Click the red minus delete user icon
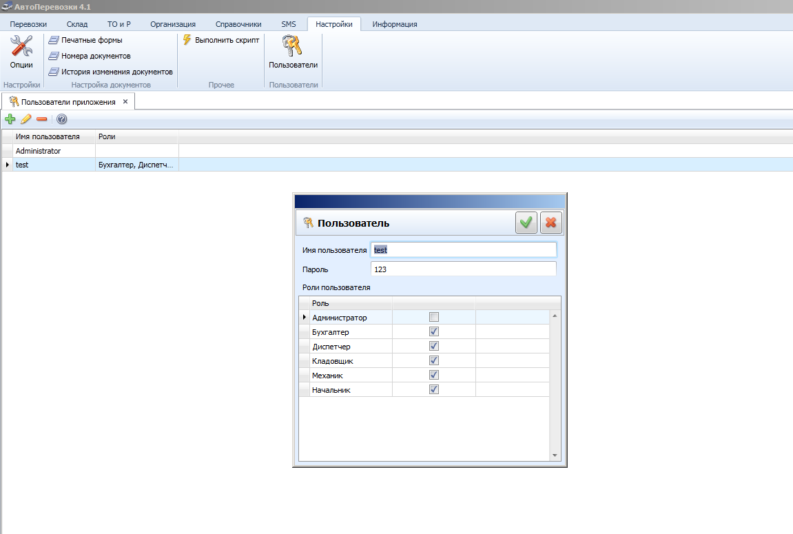The height and width of the screenshot is (534, 793). pyautogui.click(x=42, y=119)
